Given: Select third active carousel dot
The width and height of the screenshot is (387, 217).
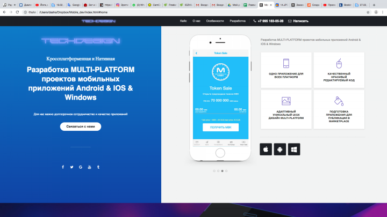Looking at the screenshot, I should [x=223, y=171].
